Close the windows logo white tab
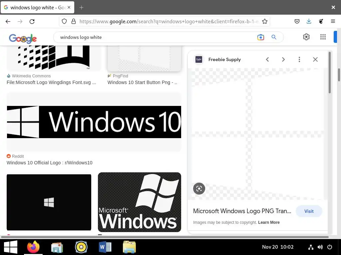341x255 pixels. pyautogui.click(x=69, y=7)
